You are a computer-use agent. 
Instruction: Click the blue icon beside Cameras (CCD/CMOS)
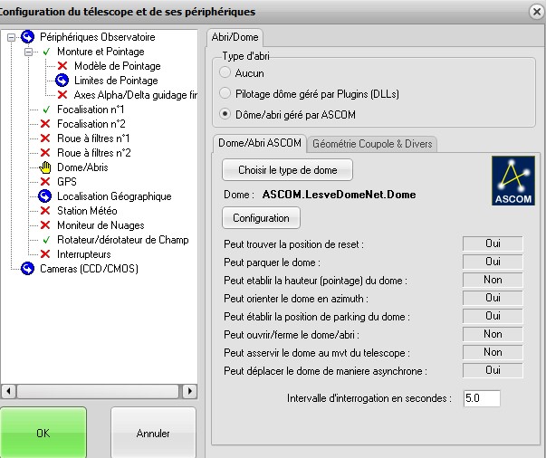click(x=27, y=269)
